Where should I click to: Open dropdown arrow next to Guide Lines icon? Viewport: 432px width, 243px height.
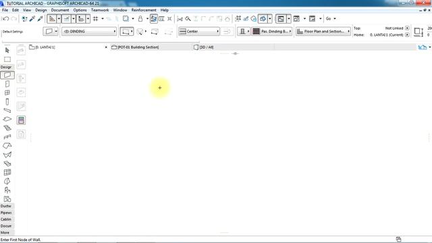point(59,19)
